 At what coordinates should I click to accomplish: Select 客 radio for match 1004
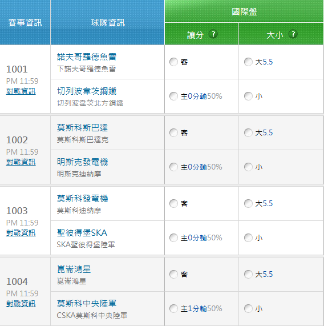pos(173,274)
